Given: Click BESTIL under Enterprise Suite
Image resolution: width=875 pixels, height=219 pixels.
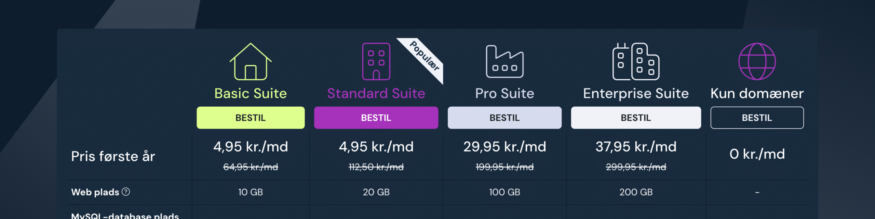Looking at the screenshot, I should (636, 118).
